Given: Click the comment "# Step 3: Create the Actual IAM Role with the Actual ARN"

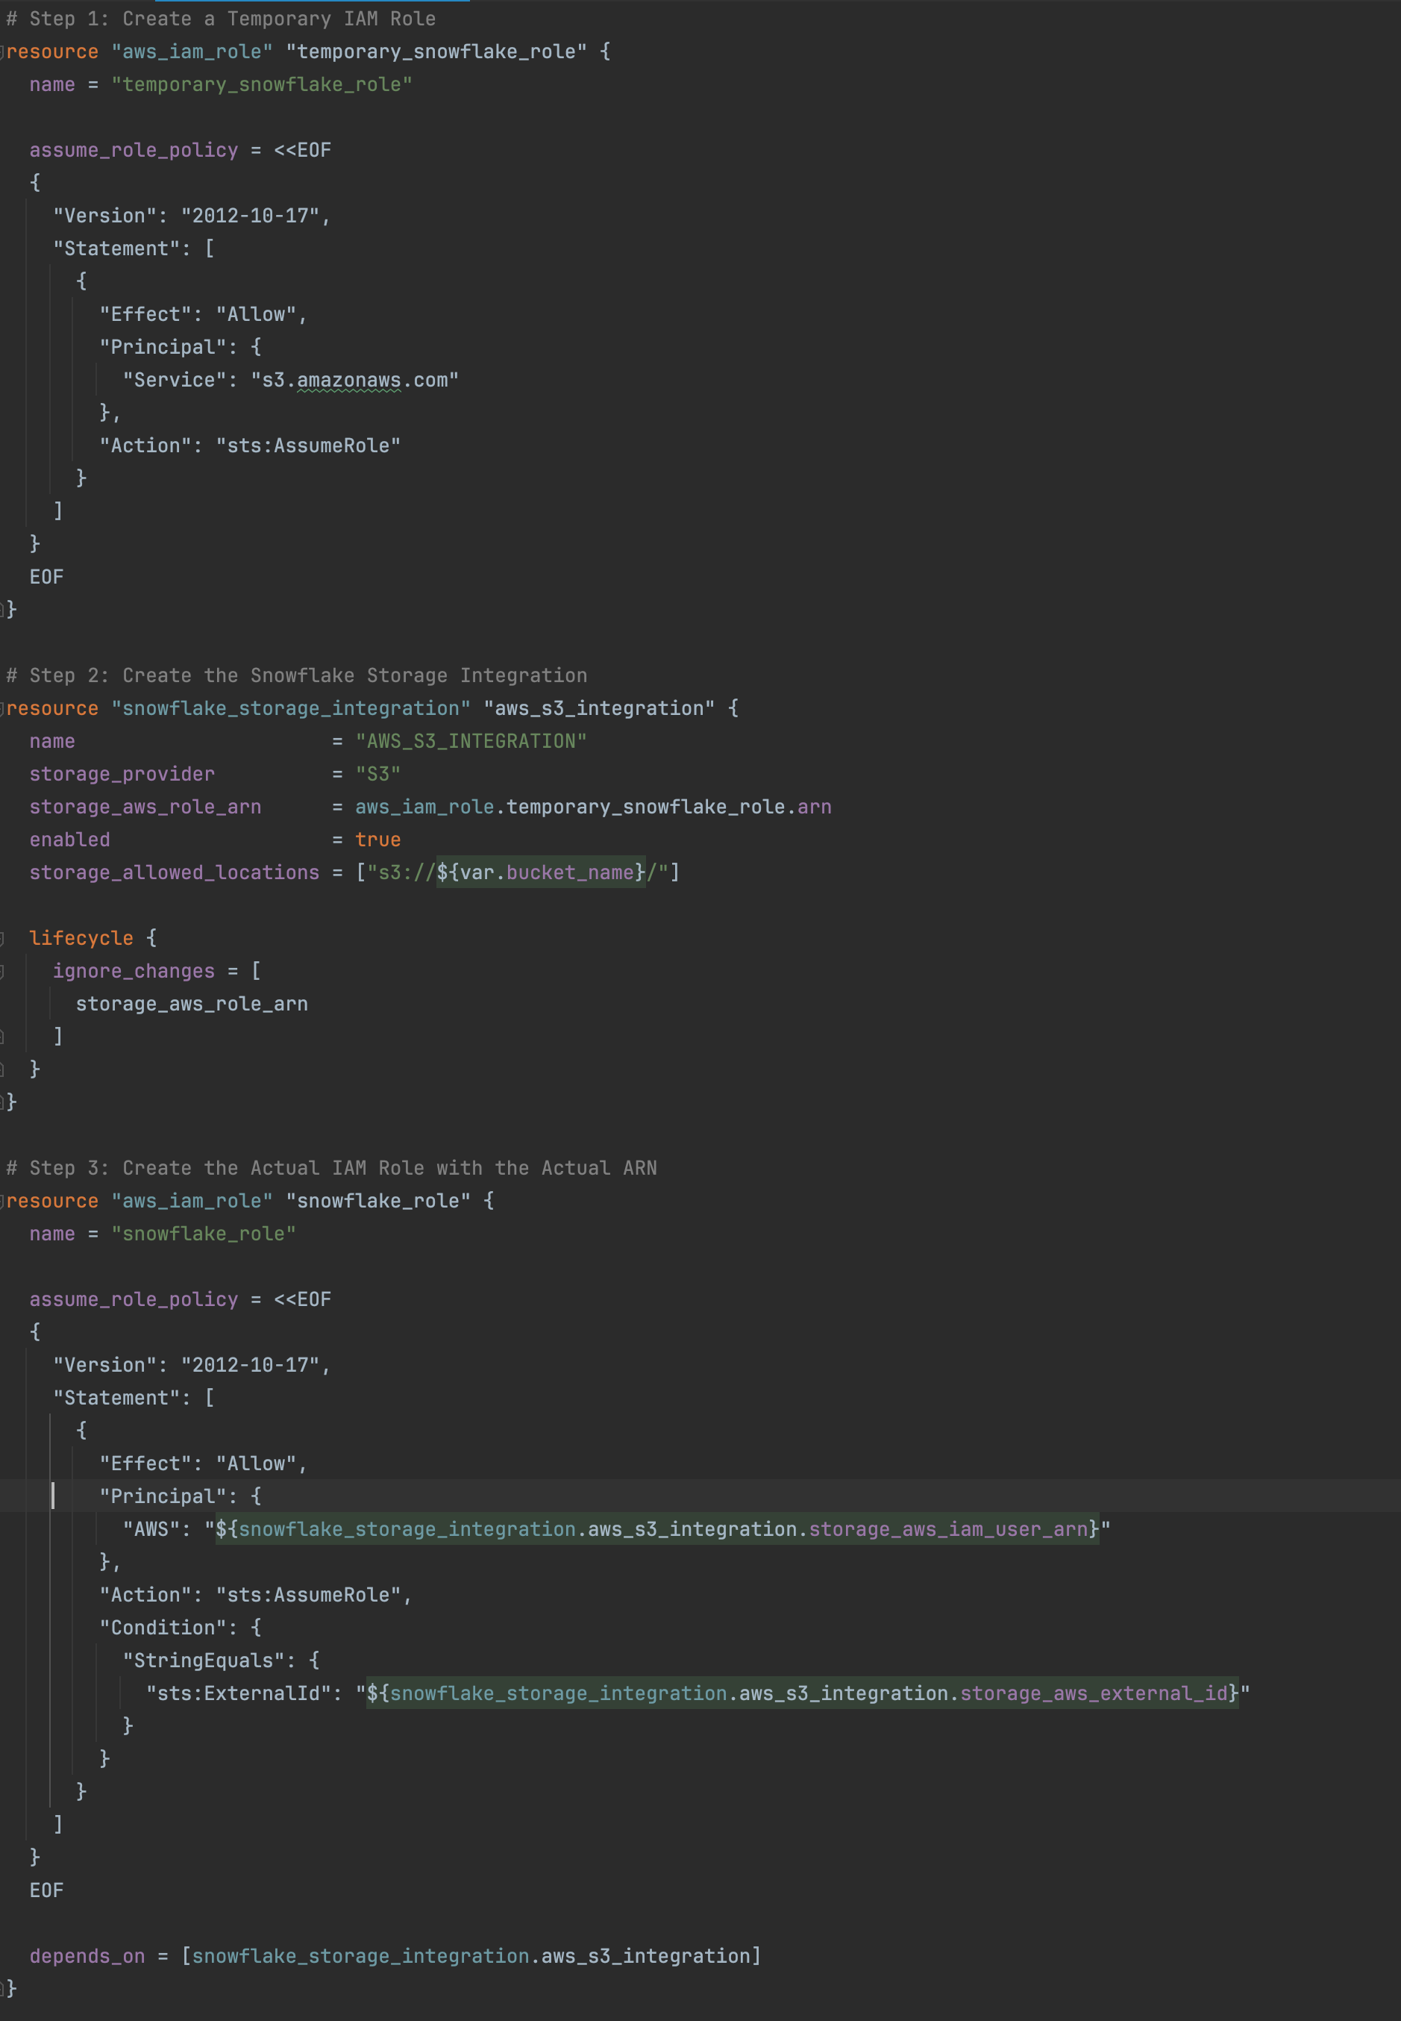Looking at the screenshot, I should click(x=332, y=1168).
